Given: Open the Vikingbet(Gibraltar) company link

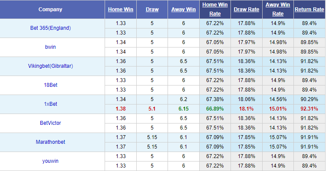Looking at the screenshot, I should point(50,66).
